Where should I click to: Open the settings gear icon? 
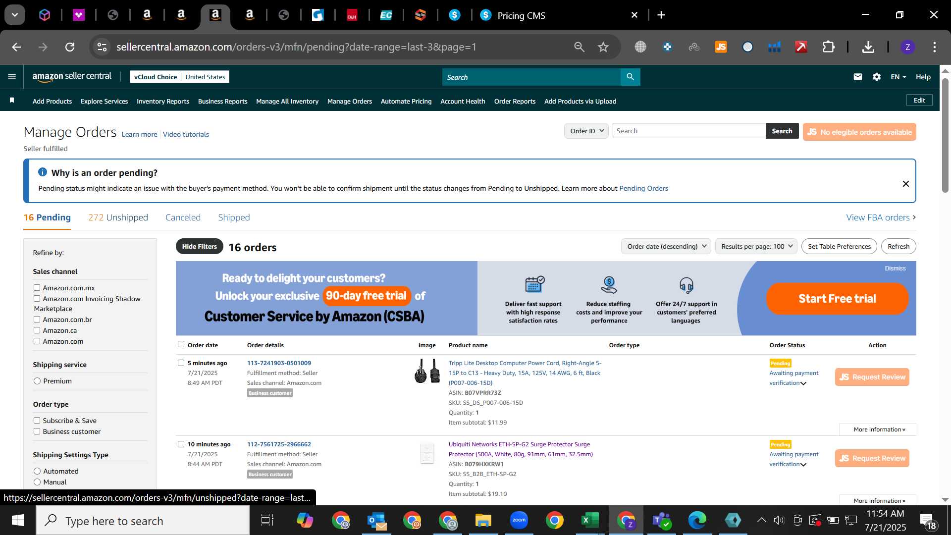coord(877,77)
